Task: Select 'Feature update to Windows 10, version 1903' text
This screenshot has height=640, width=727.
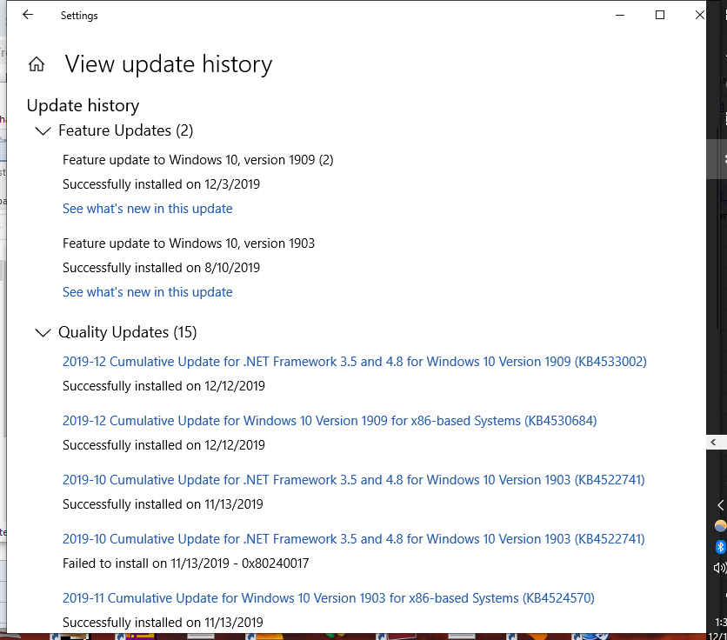Action: point(189,243)
